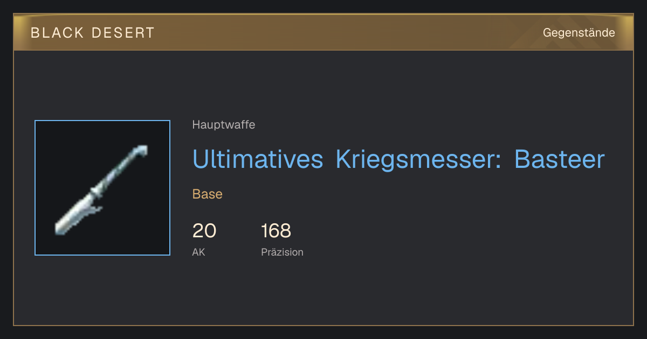Click the Base enhancement level label
The height and width of the screenshot is (339, 647).
pos(208,194)
